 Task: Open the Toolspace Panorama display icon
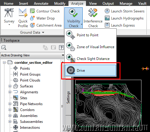(x=53, y=48)
